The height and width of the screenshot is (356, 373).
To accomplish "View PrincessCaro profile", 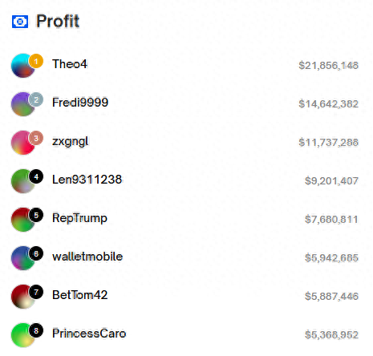I will pyautogui.click(x=89, y=334).
